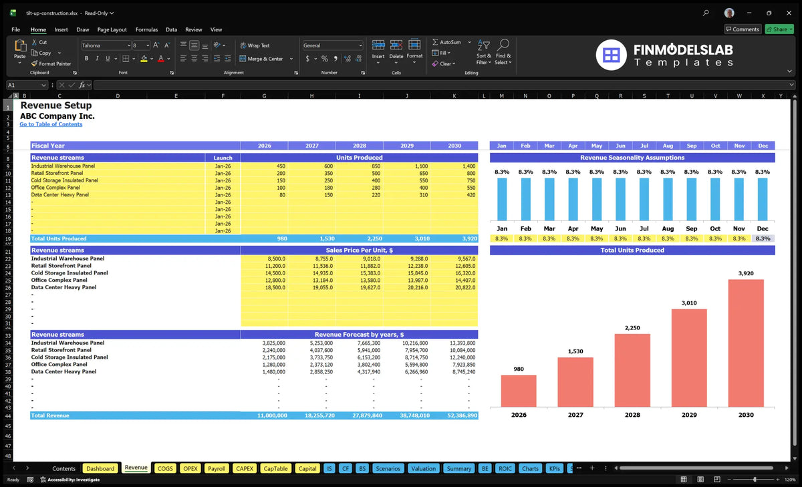Click the Paste clipboard icon
This screenshot has height=487, width=802.
(x=19, y=46)
